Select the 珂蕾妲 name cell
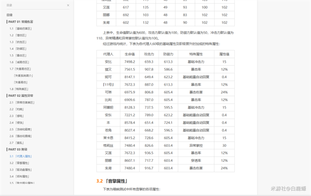Screen dimensions: 311x196 pos(108,107)
